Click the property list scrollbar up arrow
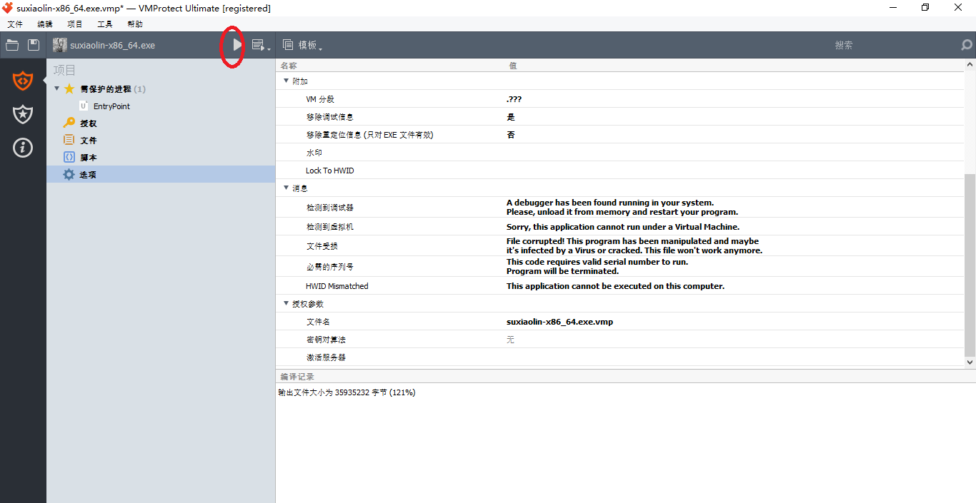The width and height of the screenshot is (976, 503). tap(970, 65)
